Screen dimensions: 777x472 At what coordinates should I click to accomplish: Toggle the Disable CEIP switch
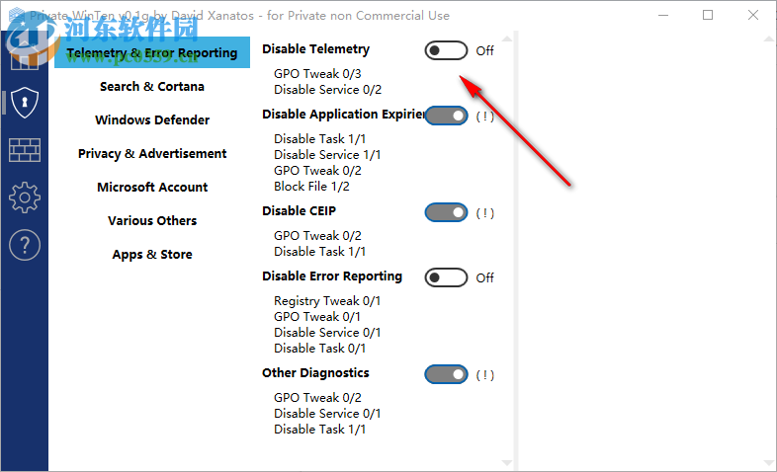coord(446,212)
